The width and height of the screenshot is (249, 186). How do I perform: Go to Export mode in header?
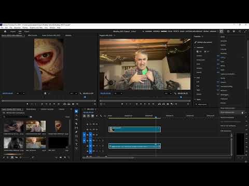(26, 32)
